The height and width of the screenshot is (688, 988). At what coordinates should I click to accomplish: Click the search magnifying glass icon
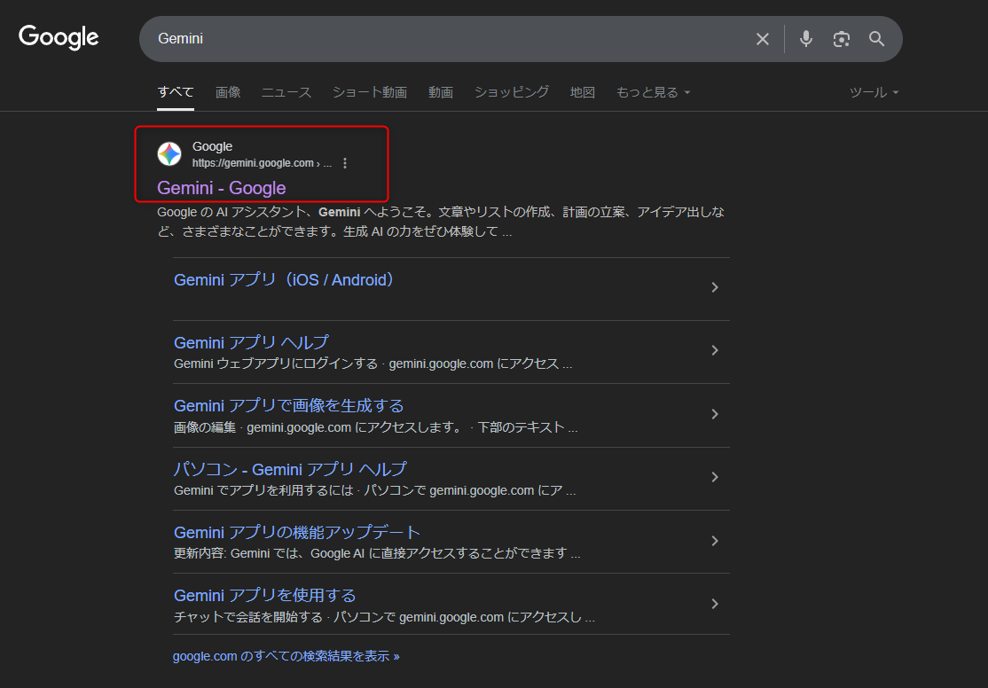[876, 39]
